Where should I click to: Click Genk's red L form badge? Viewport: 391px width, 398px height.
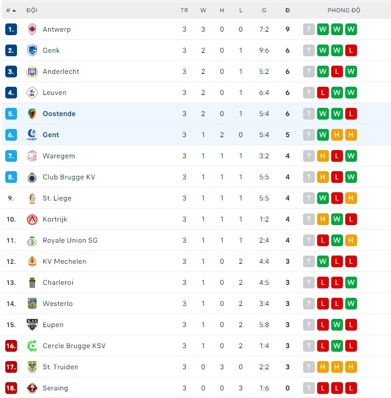point(351,50)
